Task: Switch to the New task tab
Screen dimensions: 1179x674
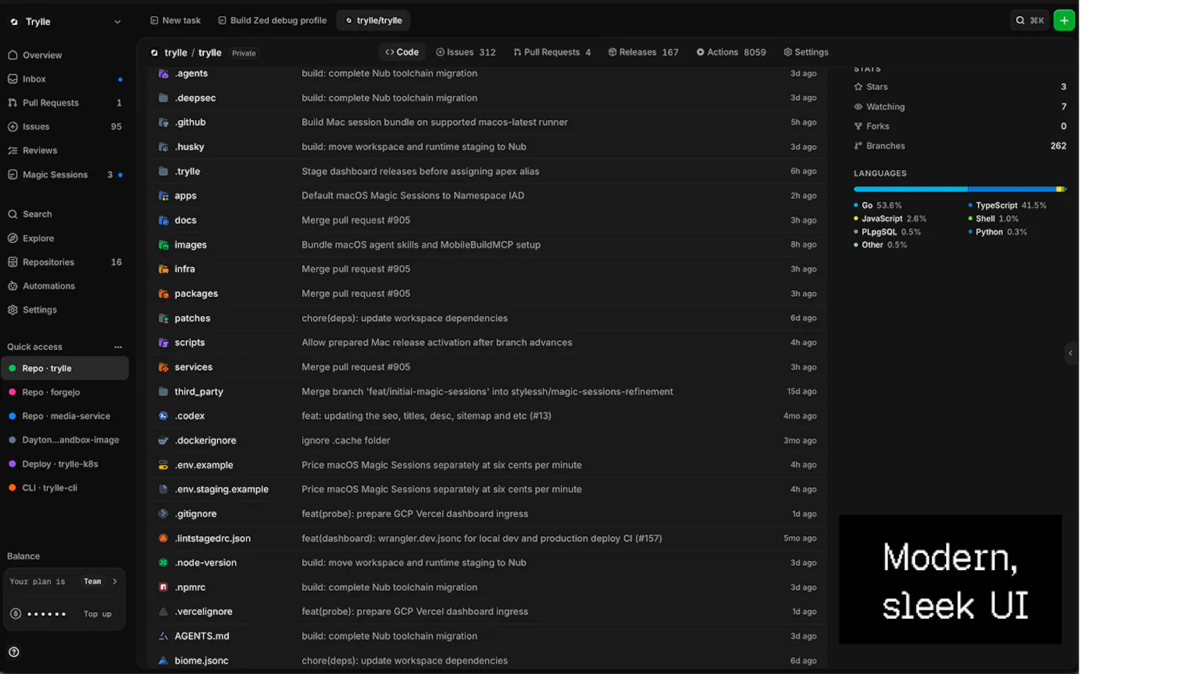Action: click(175, 21)
